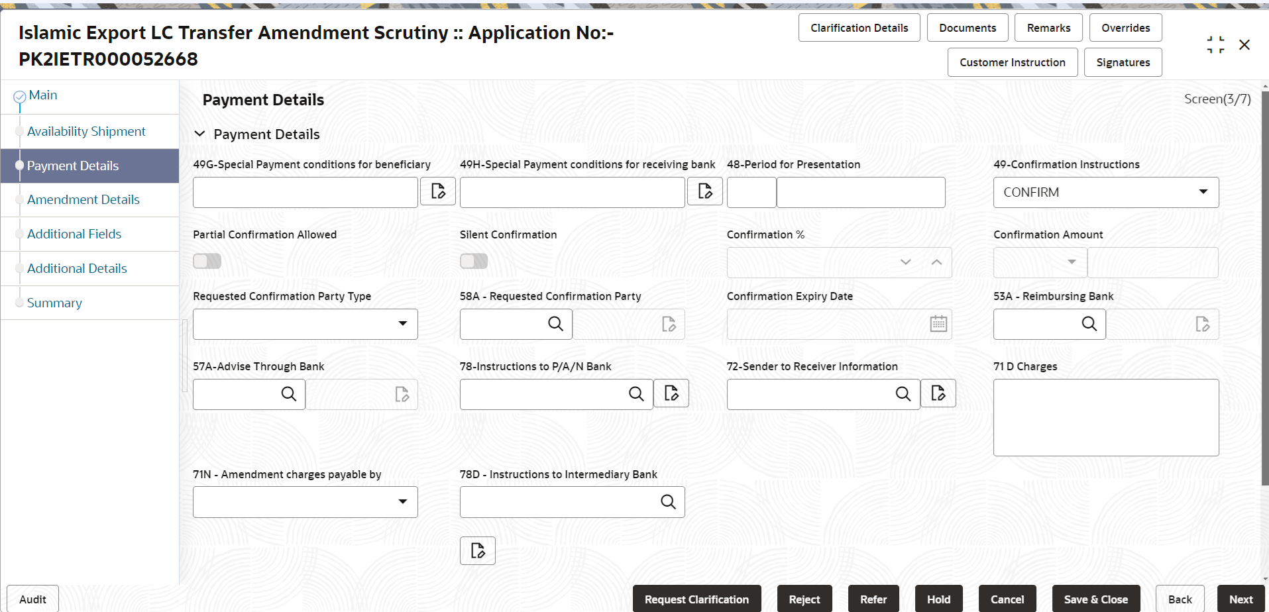This screenshot has width=1269, height=612.
Task: Open the editor for 72-Sender to Receiver Information
Action: (x=938, y=393)
